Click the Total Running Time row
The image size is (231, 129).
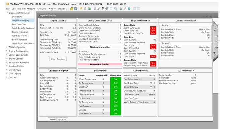(x=58, y=40)
